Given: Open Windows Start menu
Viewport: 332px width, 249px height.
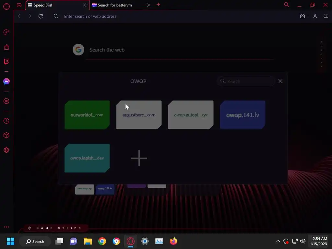Looking at the screenshot, I should point(10,241).
